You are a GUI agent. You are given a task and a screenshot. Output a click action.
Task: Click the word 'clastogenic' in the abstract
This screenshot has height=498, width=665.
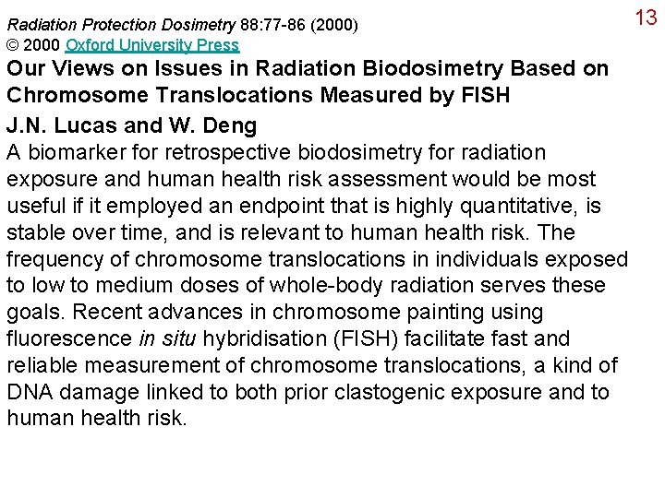click(x=389, y=392)
